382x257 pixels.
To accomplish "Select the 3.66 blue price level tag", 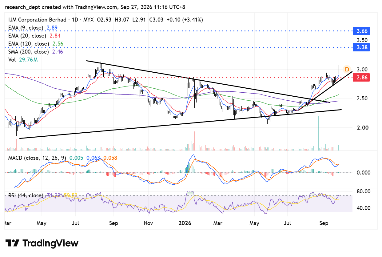I will [x=361, y=31].
